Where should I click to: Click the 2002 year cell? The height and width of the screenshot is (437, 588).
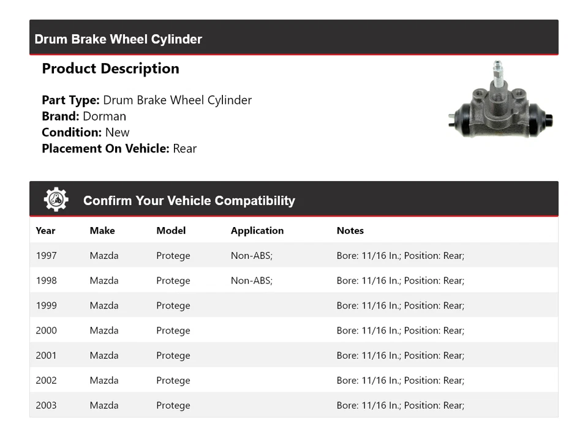coord(47,380)
